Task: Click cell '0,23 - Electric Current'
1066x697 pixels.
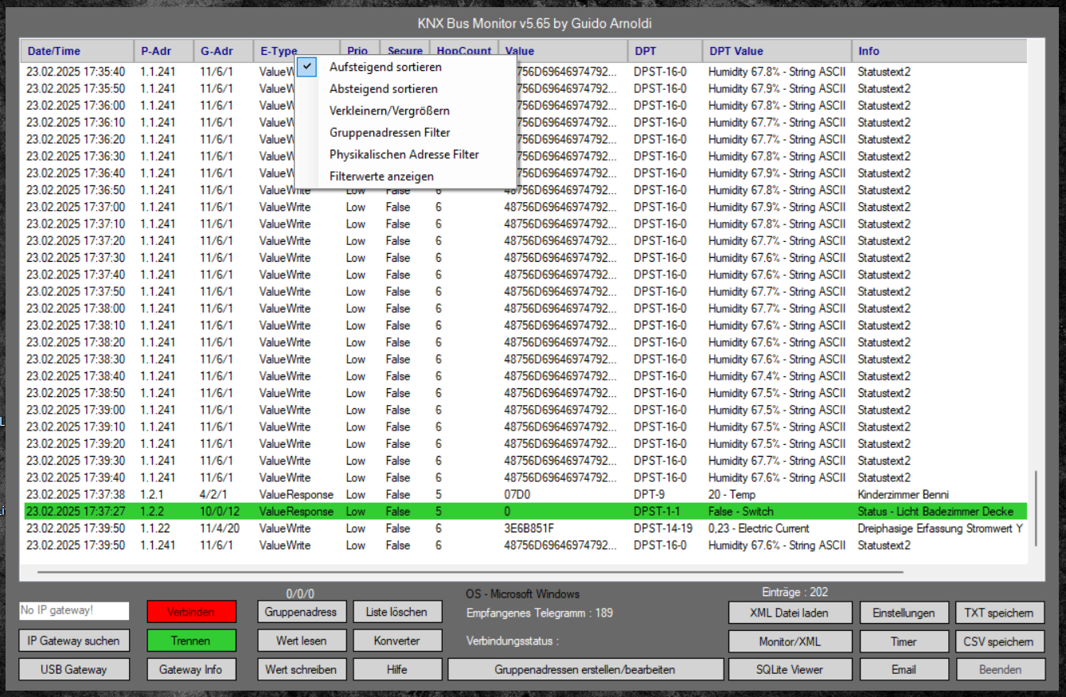Action: (759, 528)
